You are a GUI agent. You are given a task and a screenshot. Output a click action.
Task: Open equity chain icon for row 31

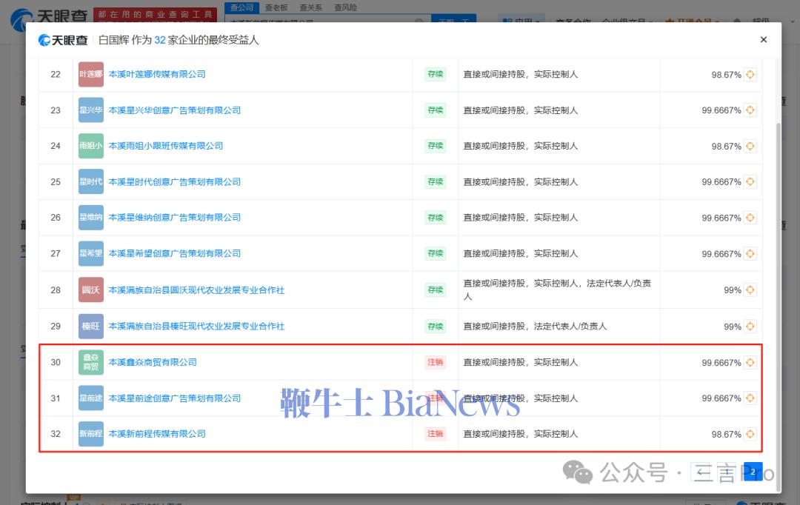point(750,398)
